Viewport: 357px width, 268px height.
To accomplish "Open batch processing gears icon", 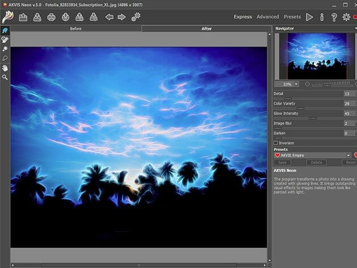I will point(135,17).
